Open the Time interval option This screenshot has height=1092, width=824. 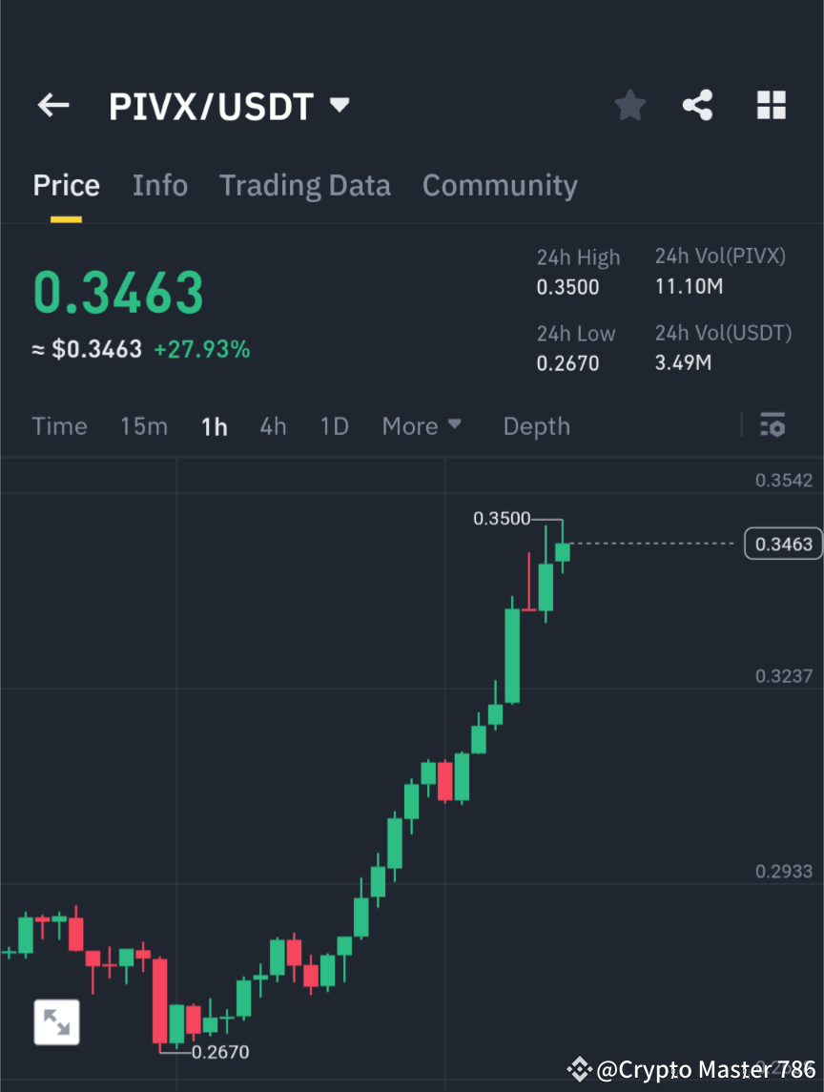(59, 425)
